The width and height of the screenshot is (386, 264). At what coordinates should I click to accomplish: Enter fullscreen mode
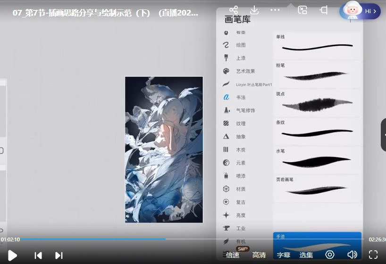click(373, 255)
